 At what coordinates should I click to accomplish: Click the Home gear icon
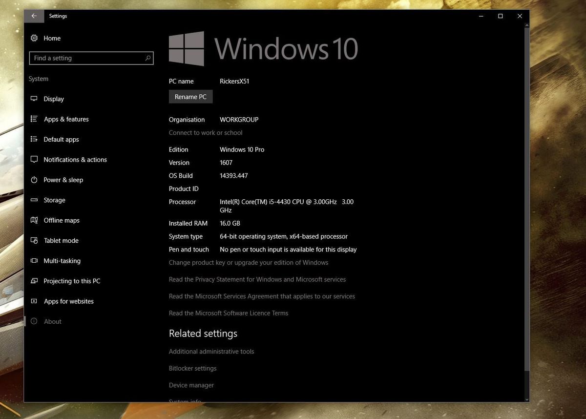(34, 38)
